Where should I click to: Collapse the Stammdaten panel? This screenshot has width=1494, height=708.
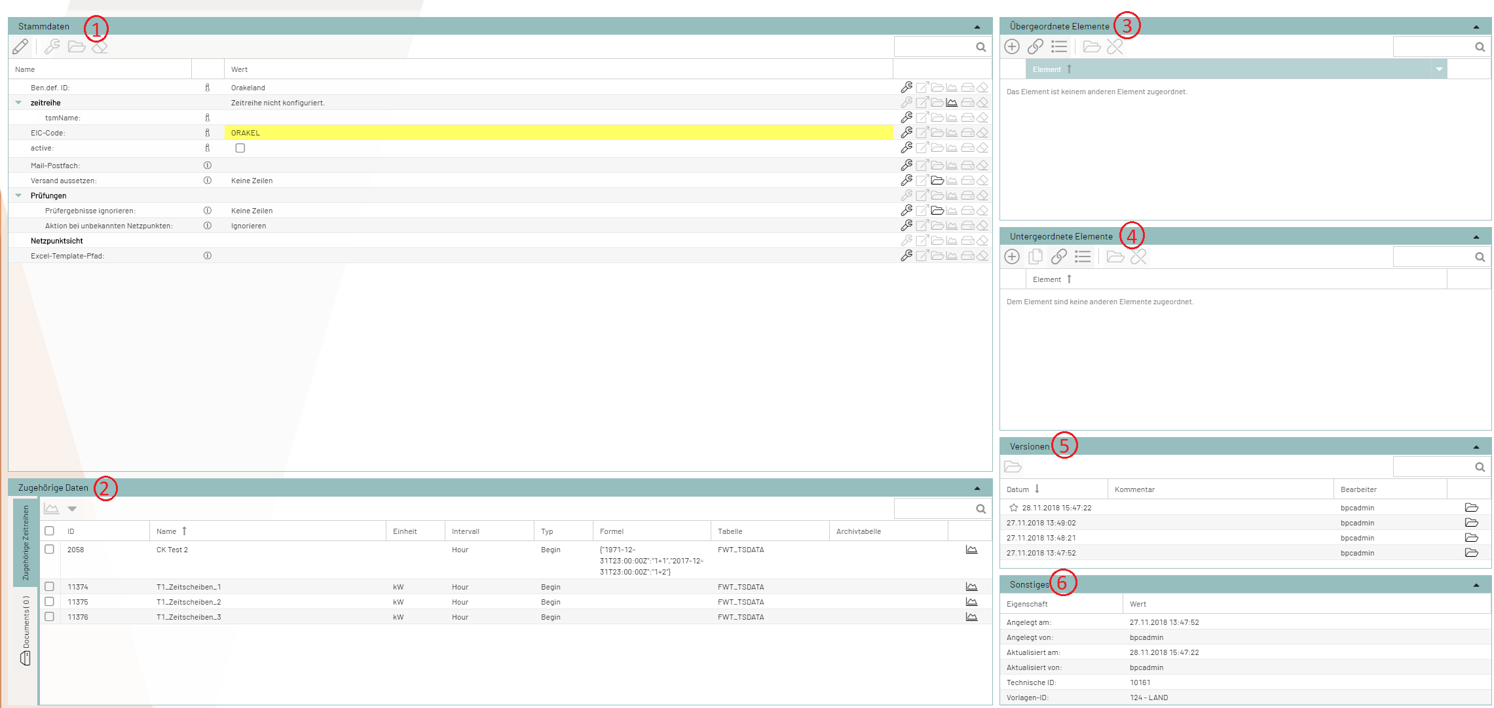[x=977, y=27]
